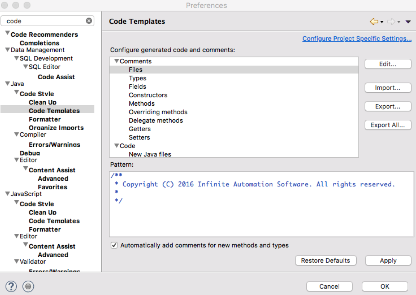The image size is (416, 295).
Task: Open Errors/Warnings under Compiler
Action: (55, 145)
